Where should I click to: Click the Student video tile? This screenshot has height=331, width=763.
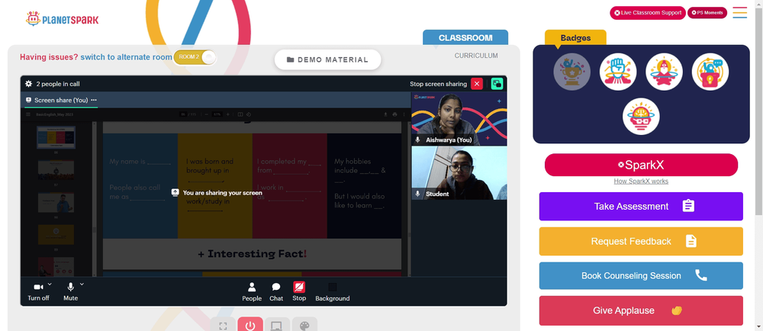coord(459,173)
